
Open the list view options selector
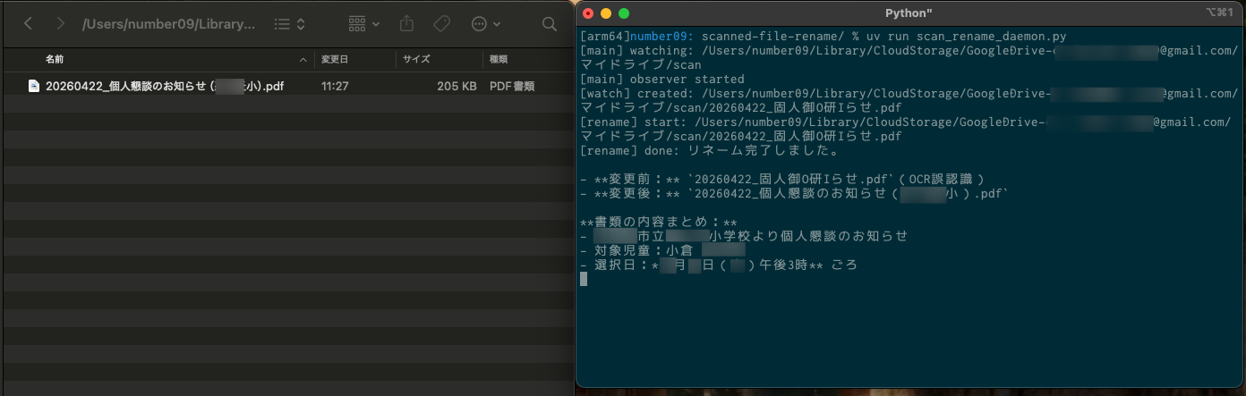[290, 24]
